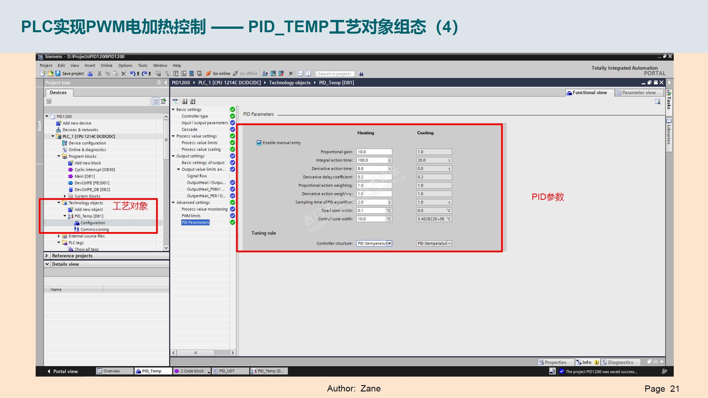Click the Go online icon
The height and width of the screenshot is (398, 708).
click(209, 74)
